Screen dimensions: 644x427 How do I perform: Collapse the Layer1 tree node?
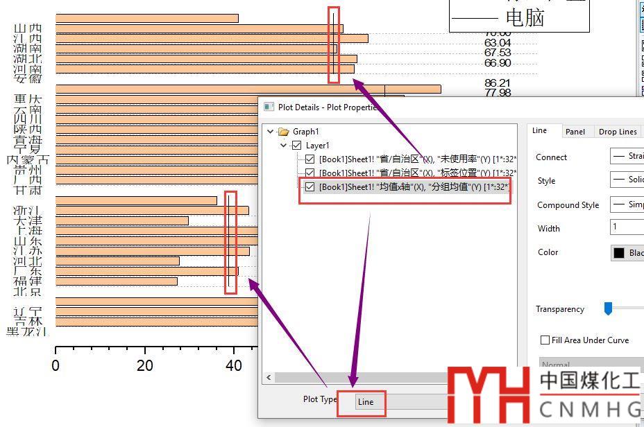[284, 146]
